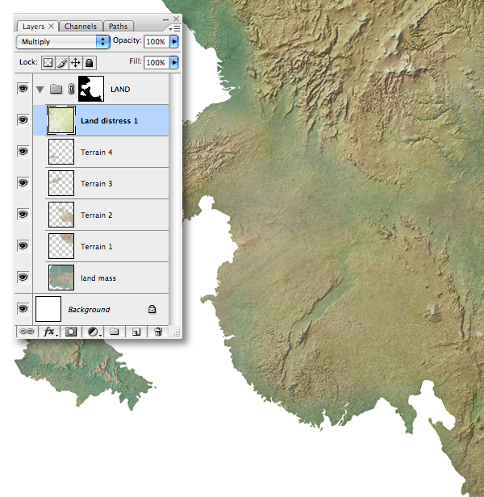
Task: Click the Fill label
Action: [136, 61]
